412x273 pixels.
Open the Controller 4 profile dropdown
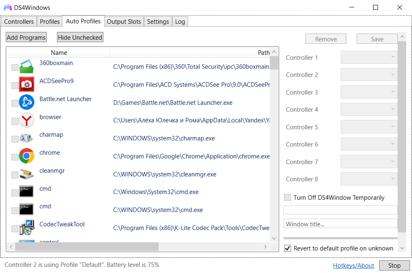coord(369,109)
